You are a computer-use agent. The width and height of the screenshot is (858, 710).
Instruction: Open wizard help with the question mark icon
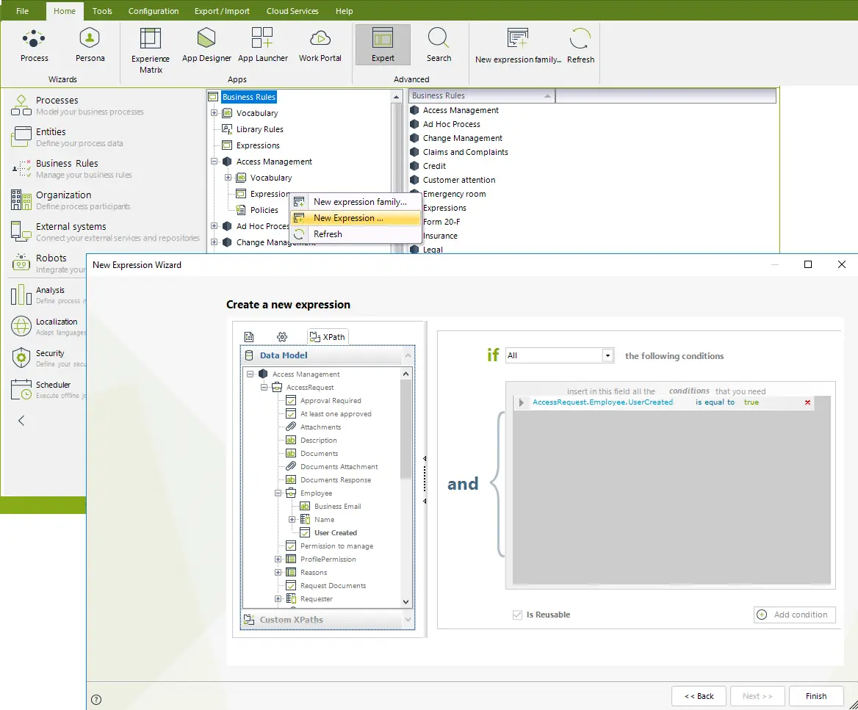coord(96,699)
